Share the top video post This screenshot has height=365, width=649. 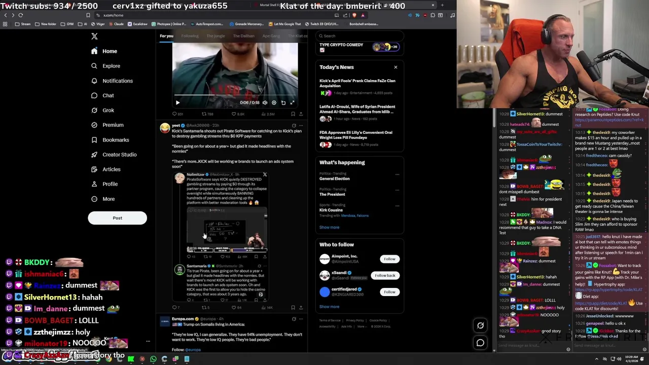(x=301, y=114)
